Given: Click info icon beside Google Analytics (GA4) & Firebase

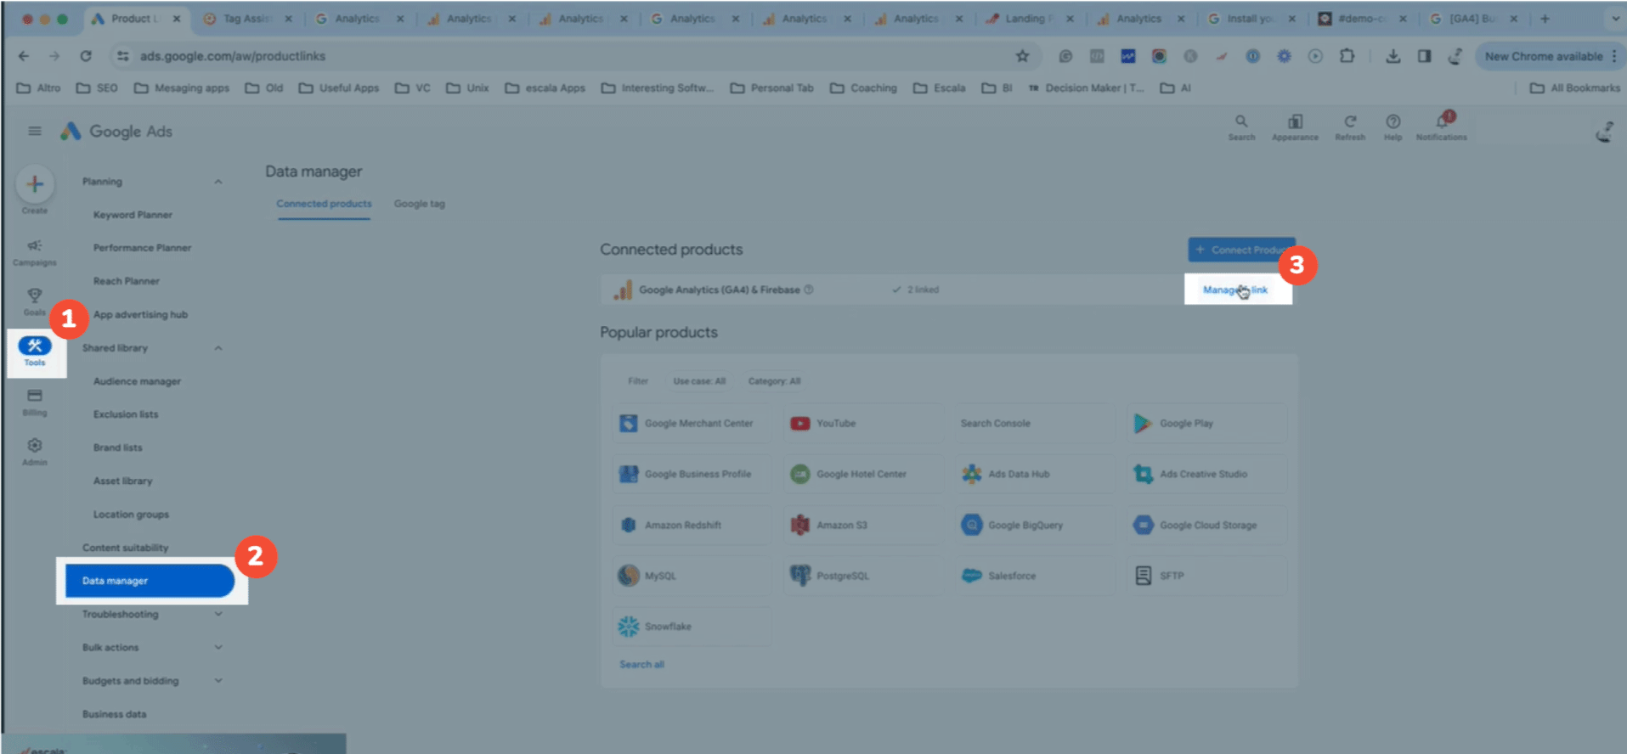Looking at the screenshot, I should point(809,290).
